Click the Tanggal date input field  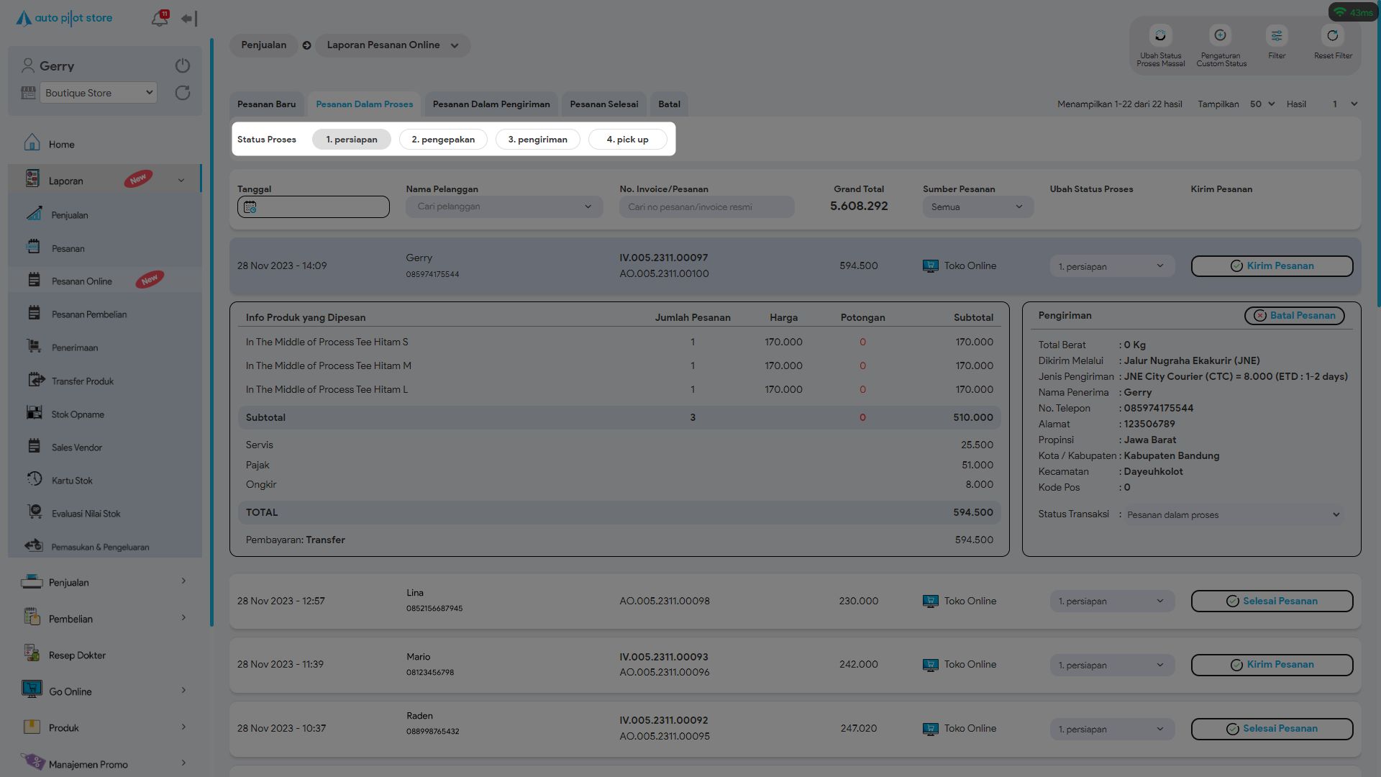pyautogui.click(x=314, y=207)
